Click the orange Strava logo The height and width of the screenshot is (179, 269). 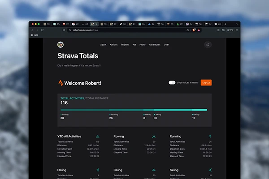click(x=61, y=83)
